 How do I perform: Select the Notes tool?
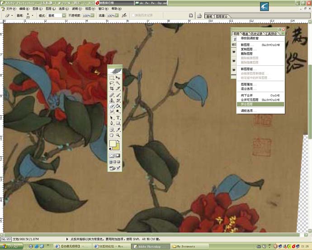click(x=112, y=130)
